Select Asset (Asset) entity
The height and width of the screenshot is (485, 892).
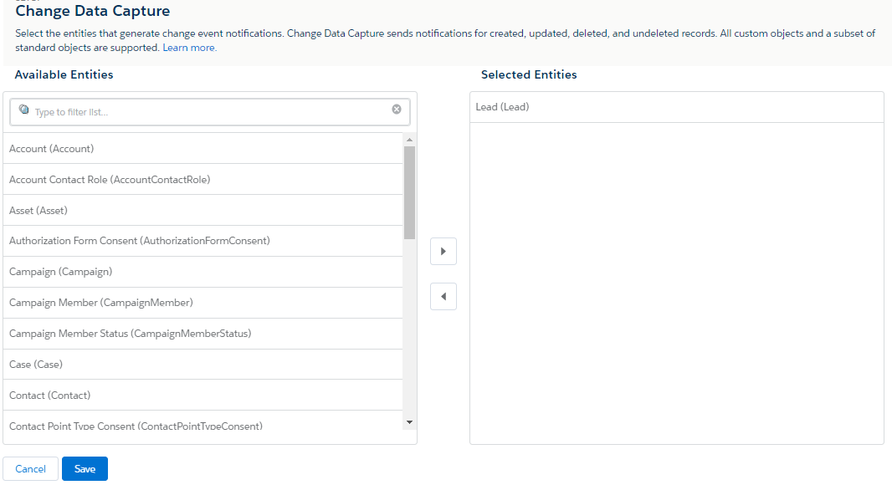(x=203, y=211)
